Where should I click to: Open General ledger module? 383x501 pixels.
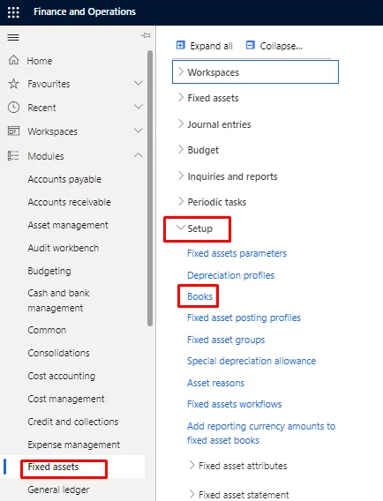(x=58, y=490)
